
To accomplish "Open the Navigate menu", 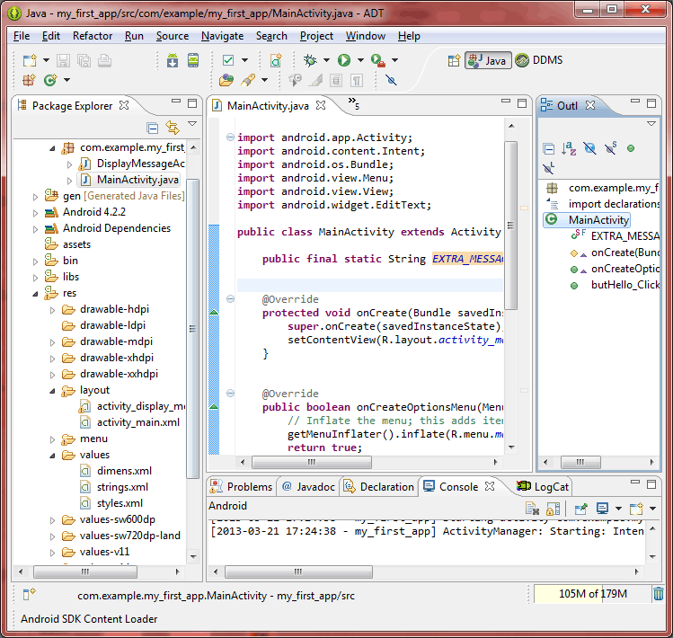I will [x=222, y=36].
